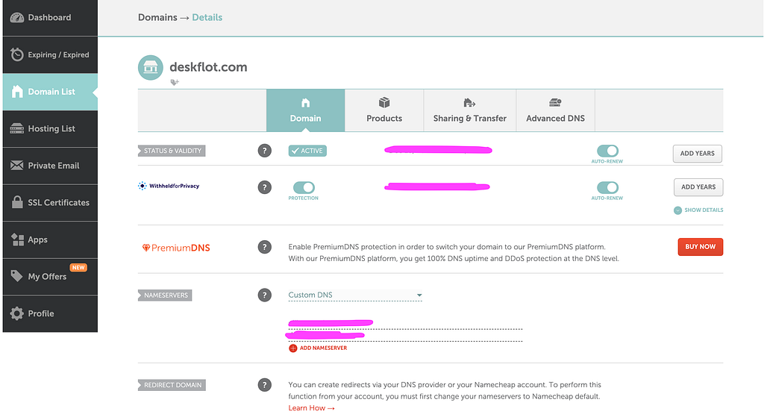
Task: Click the Domain List house icon
Action: tap(17, 92)
